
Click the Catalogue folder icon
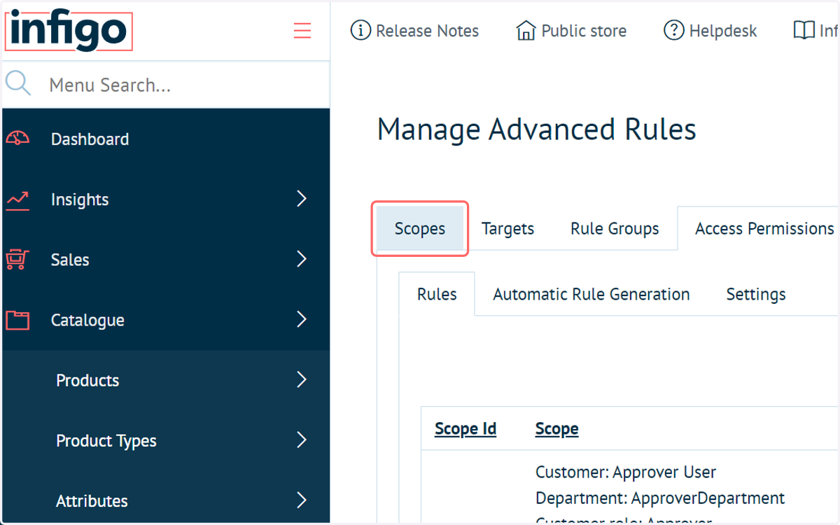18,320
